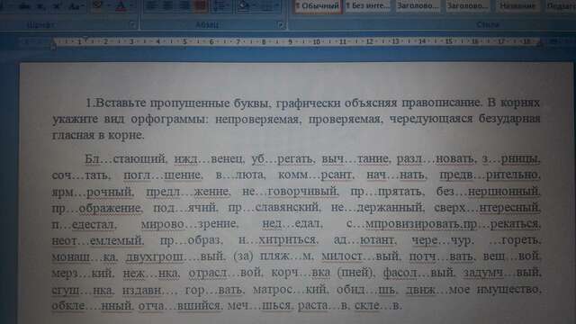Open the Font group dialog launcher
The width and height of the screenshot is (576, 324).
point(132,25)
